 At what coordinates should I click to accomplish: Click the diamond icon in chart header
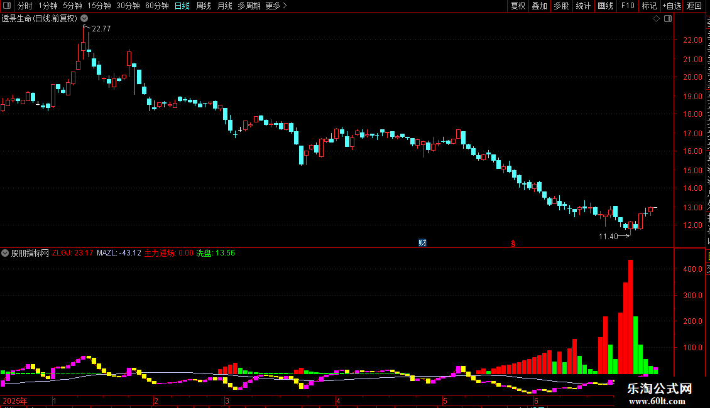tap(656, 19)
